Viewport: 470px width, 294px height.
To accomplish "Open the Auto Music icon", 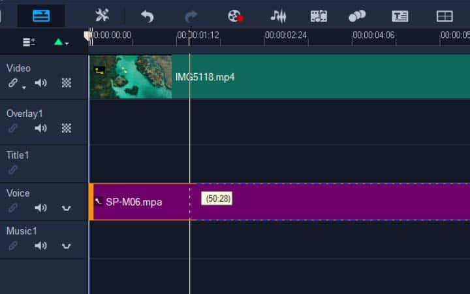I will (319, 16).
